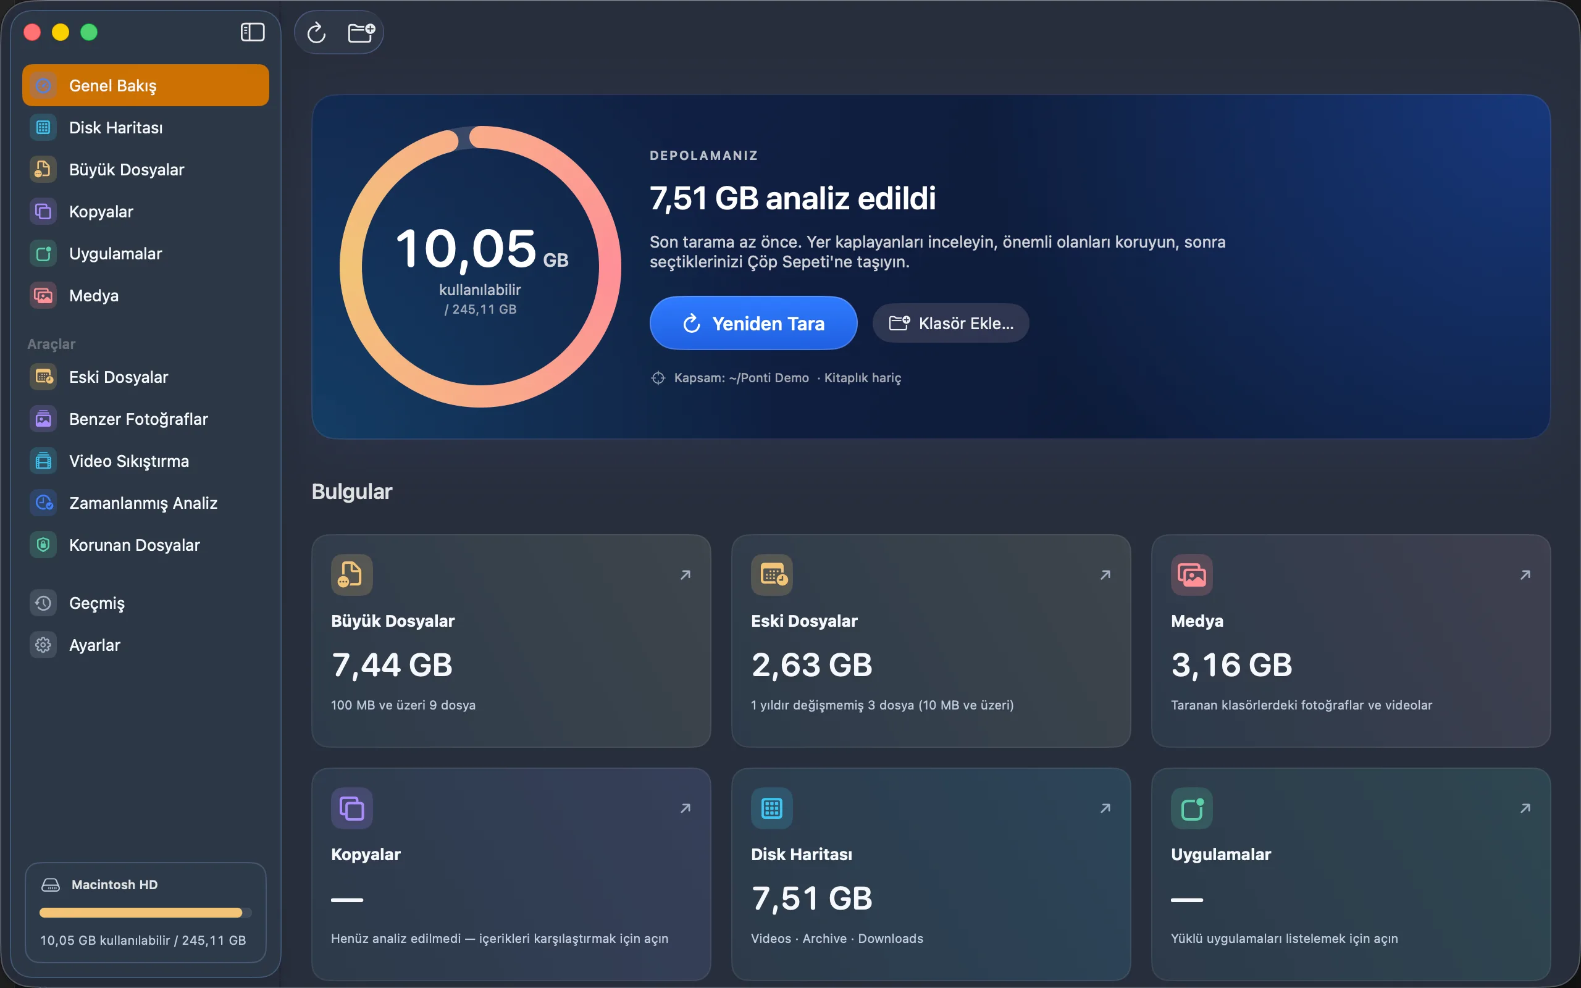This screenshot has width=1581, height=988.
Task: Expand the Medya card arrow
Action: tap(1525, 575)
